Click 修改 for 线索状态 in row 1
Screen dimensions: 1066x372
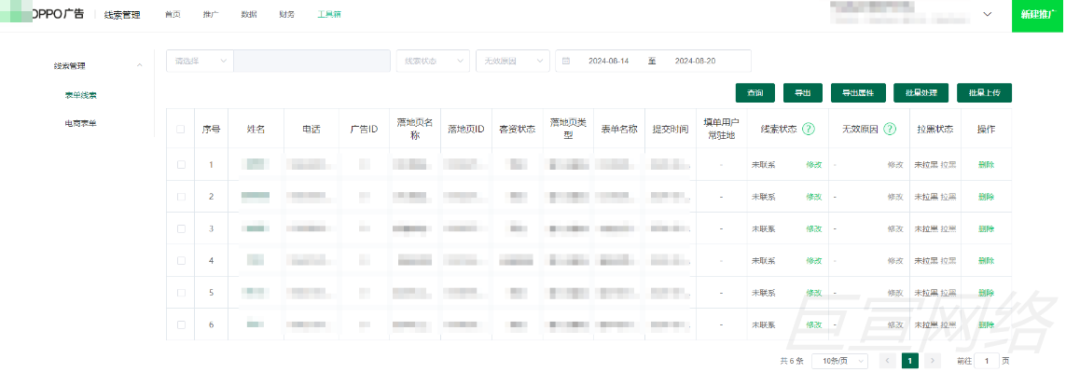click(x=814, y=165)
